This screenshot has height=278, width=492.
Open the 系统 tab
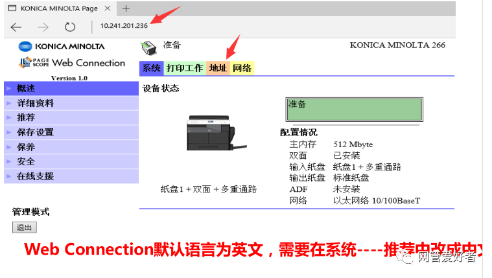152,68
